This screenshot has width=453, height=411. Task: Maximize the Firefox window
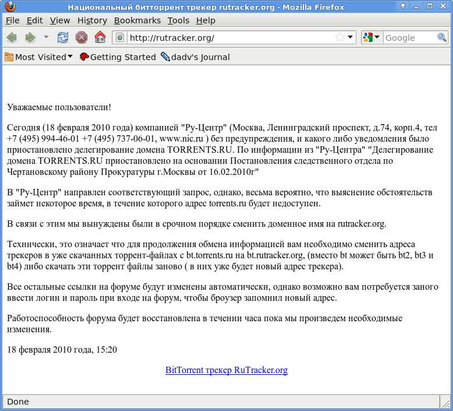[x=430, y=6]
